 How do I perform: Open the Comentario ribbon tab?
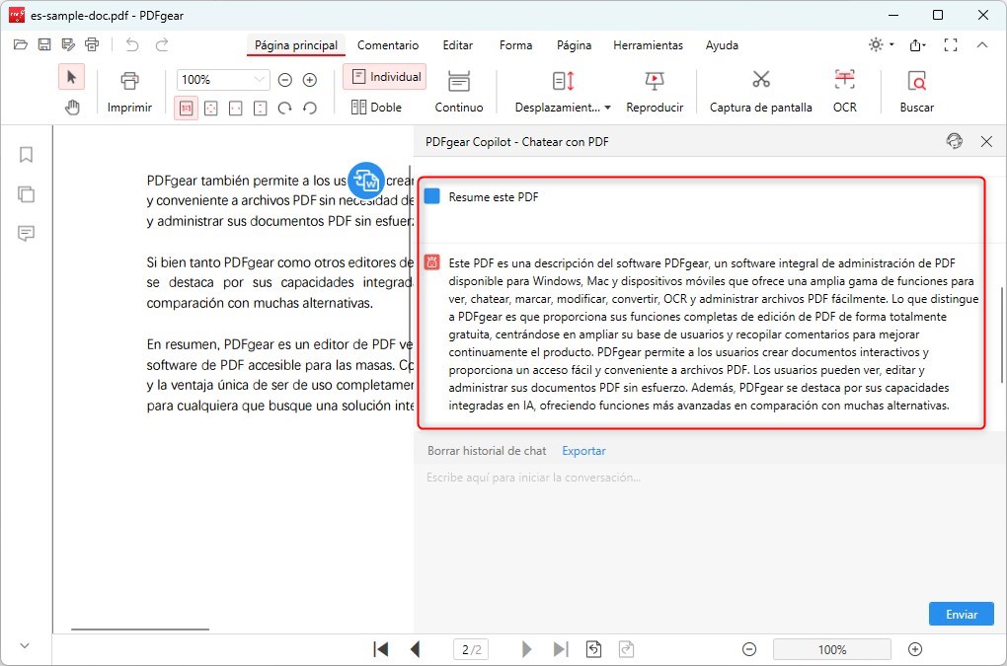(388, 45)
